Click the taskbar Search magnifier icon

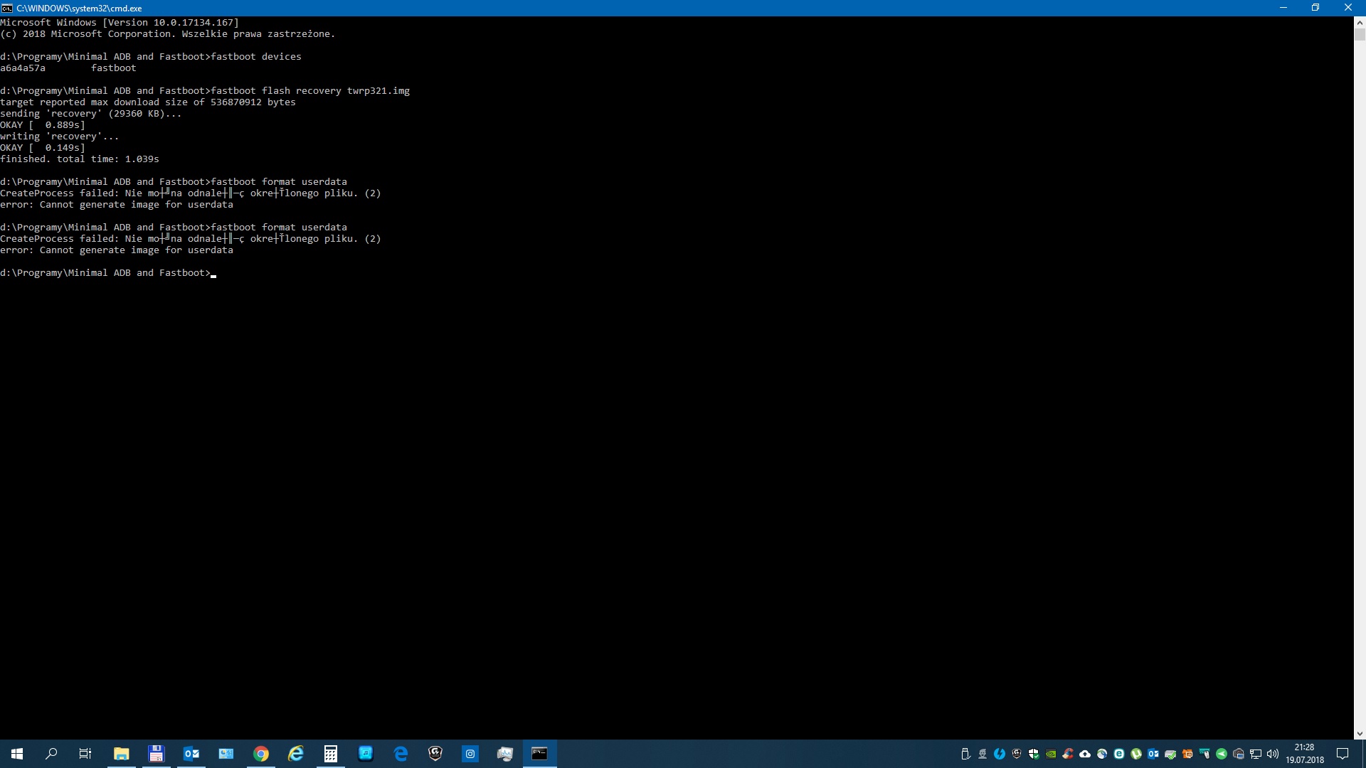(51, 754)
